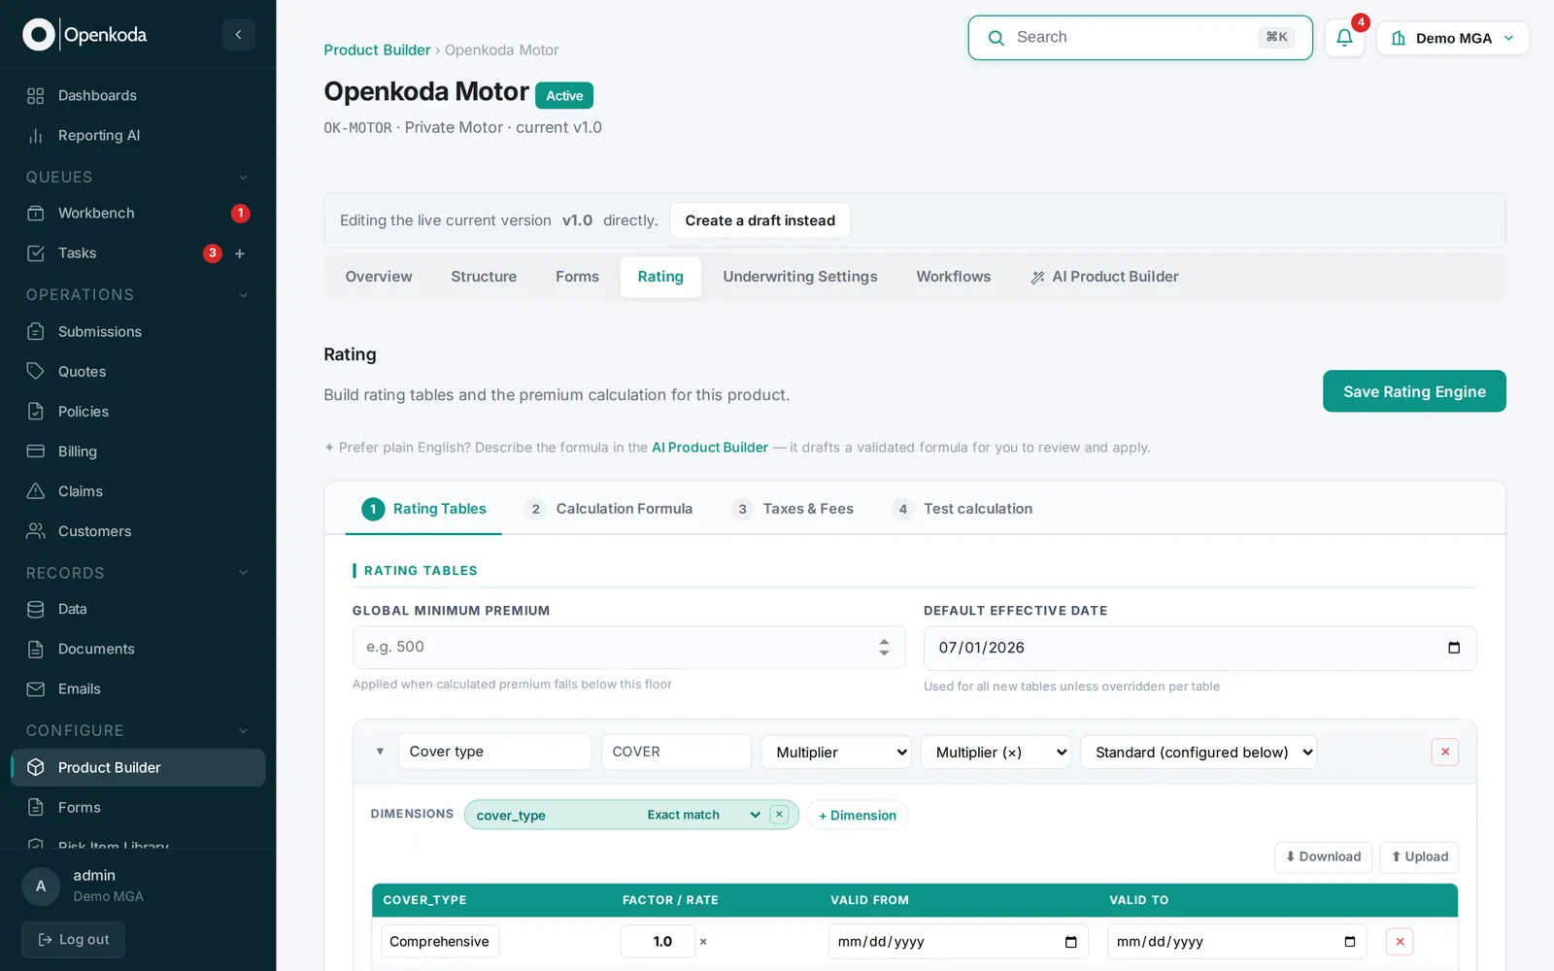Image resolution: width=1554 pixels, height=971 pixels.
Task: Switch to the product Forms tab
Action: tap(577, 277)
